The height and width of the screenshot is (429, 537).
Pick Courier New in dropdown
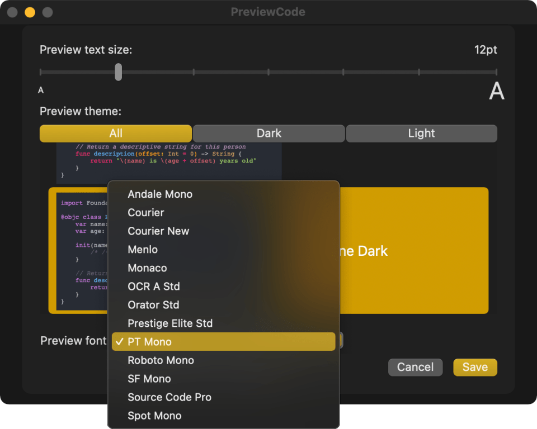[x=158, y=231]
